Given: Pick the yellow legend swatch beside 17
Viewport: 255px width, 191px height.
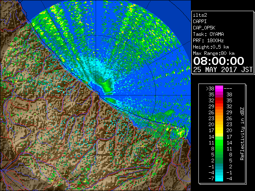Looking at the screenshot, I should (x=219, y=131).
